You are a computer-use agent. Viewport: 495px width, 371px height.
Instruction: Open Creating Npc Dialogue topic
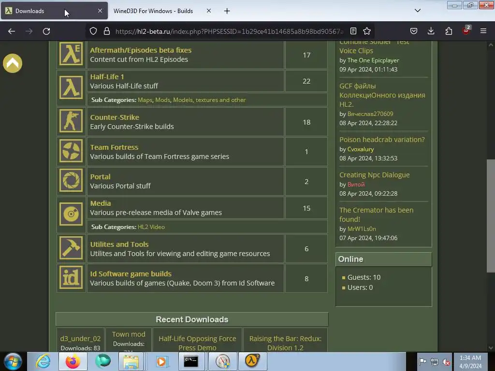coord(375,175)
